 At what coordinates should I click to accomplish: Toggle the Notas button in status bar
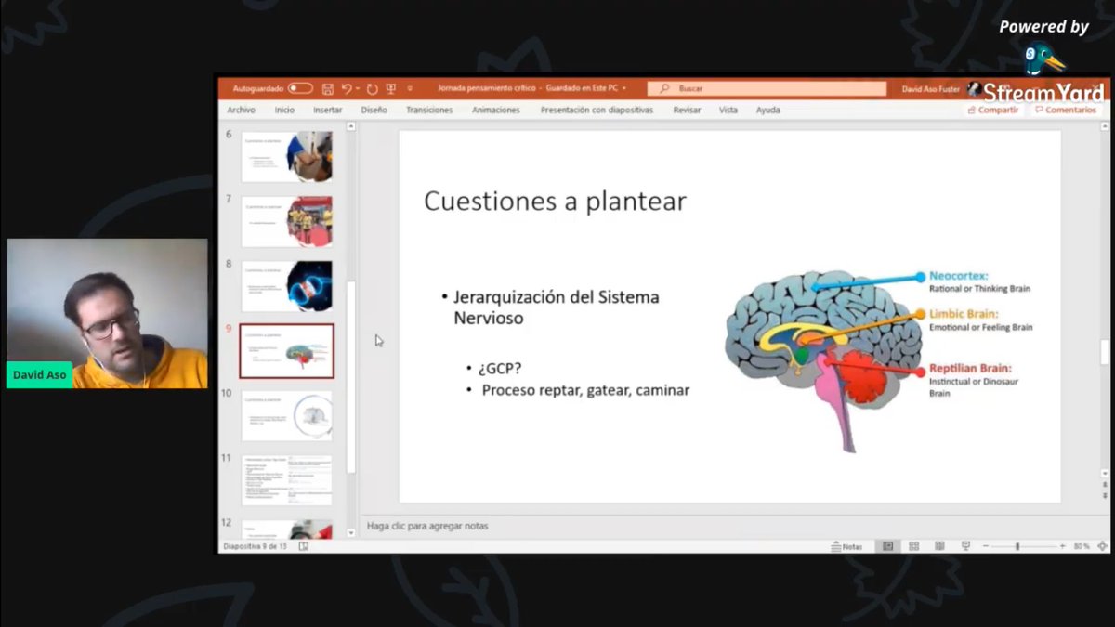(x=846, y=546)
